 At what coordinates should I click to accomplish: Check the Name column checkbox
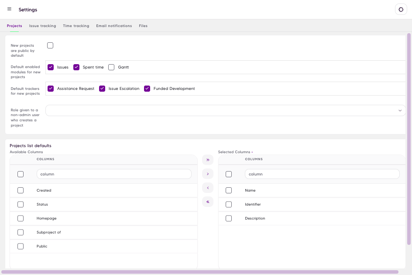[229, 190]
